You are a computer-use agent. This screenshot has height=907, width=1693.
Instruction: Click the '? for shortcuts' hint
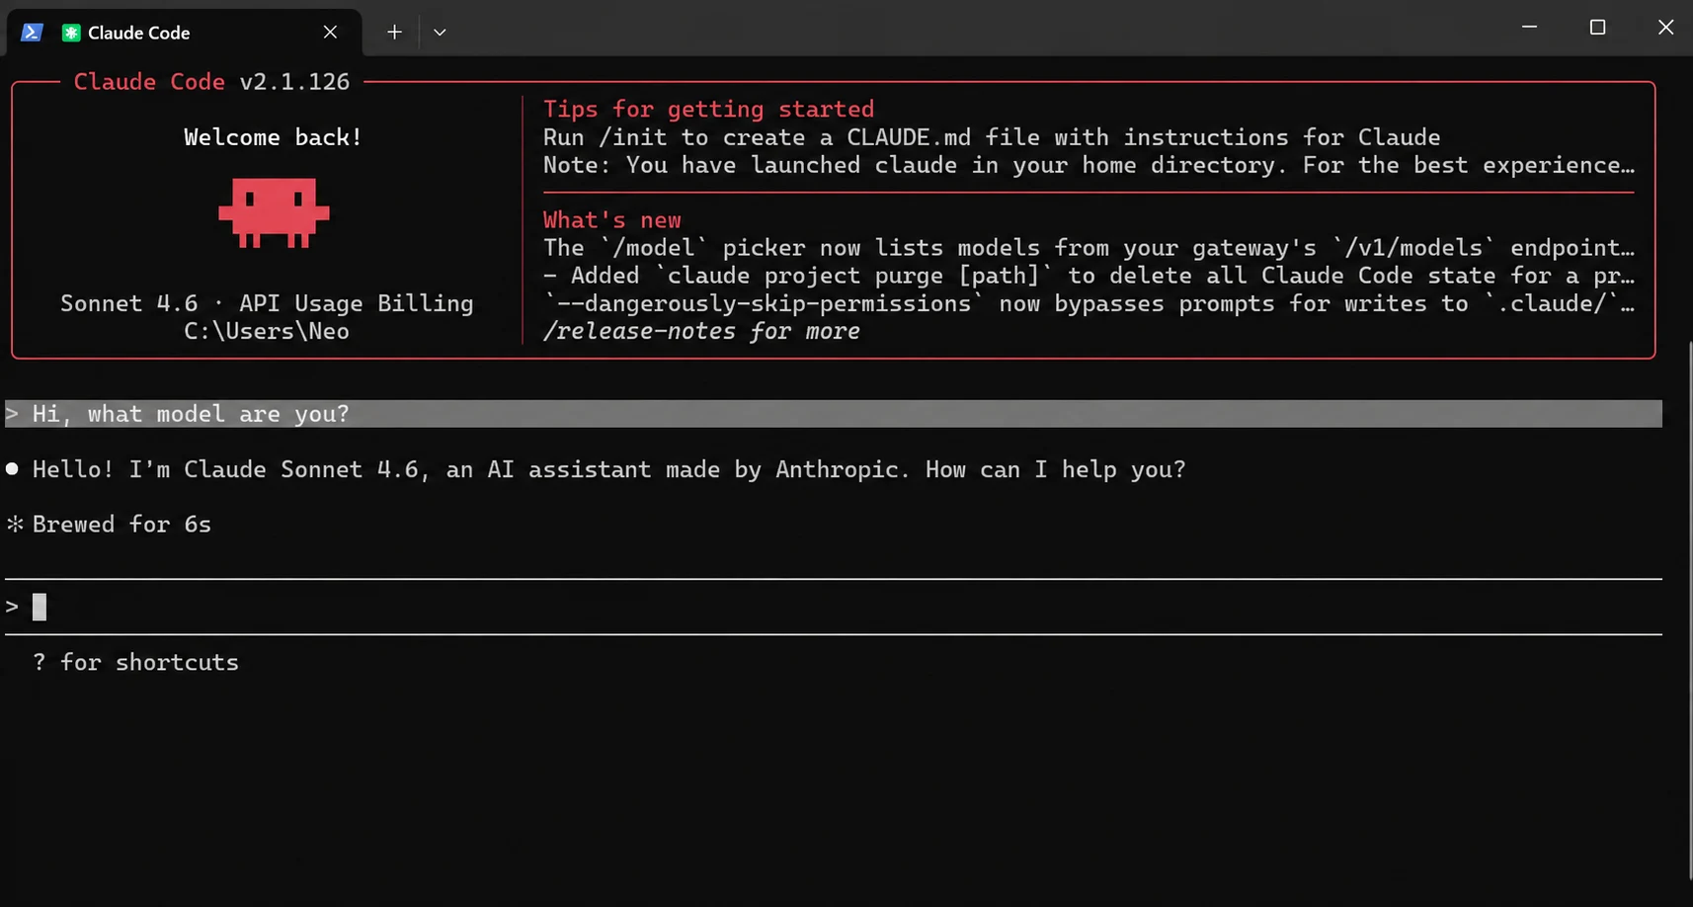(x=135, y=662)
